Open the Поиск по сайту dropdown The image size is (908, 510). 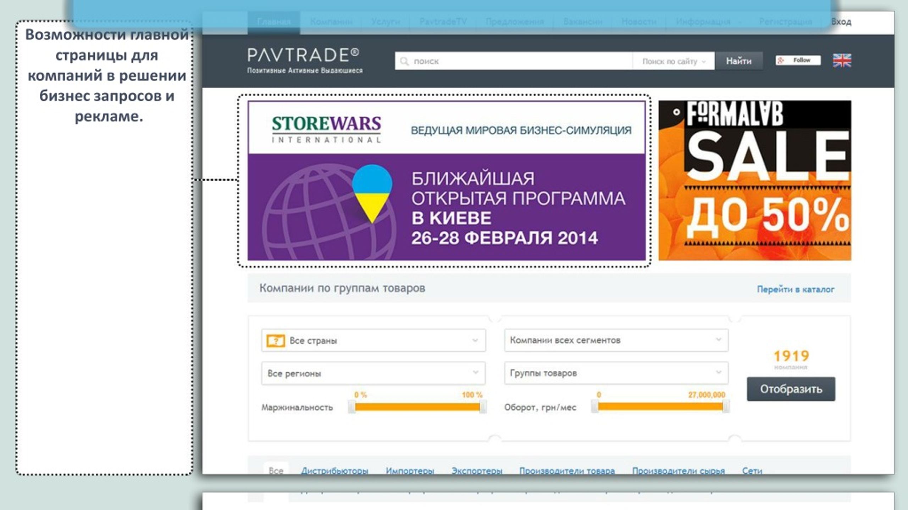point(673,61)
